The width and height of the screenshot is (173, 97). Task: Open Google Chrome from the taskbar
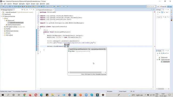[x=25, y=95]
